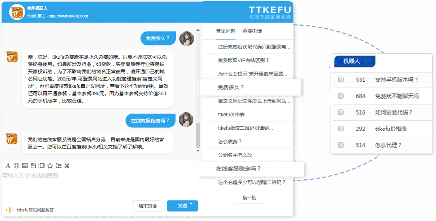Click the 免费版不能聊天吗 row text
Screen dimensions: 436x221
(x=397, y=96)
